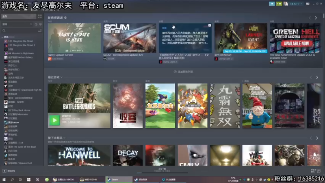The width and height of the screenshot is (325, 183).
Task: Open the Steam friends list taskbar button
Action: (145, 179)
